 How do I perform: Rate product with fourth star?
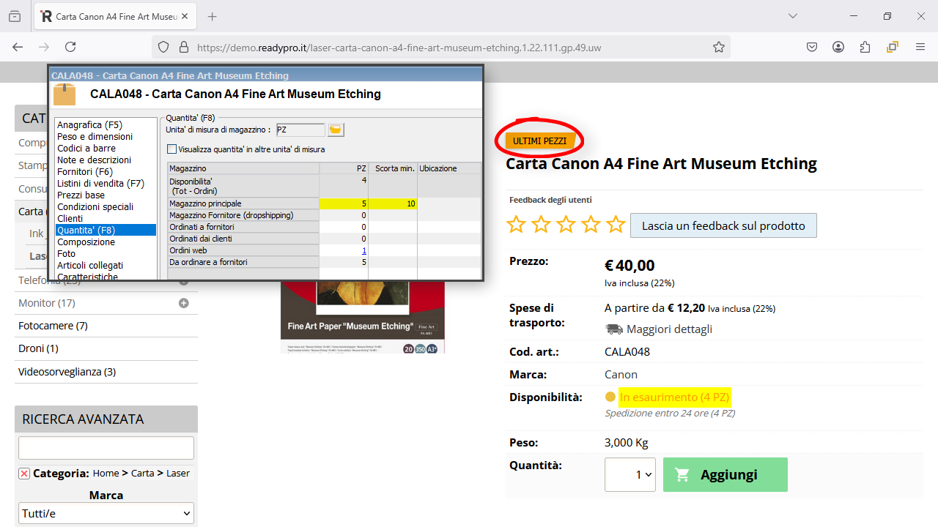point(591,225)
